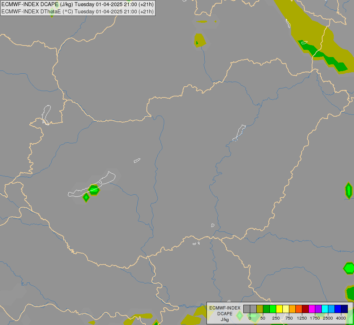Choose the navy legend swatch

coord(345,309)
